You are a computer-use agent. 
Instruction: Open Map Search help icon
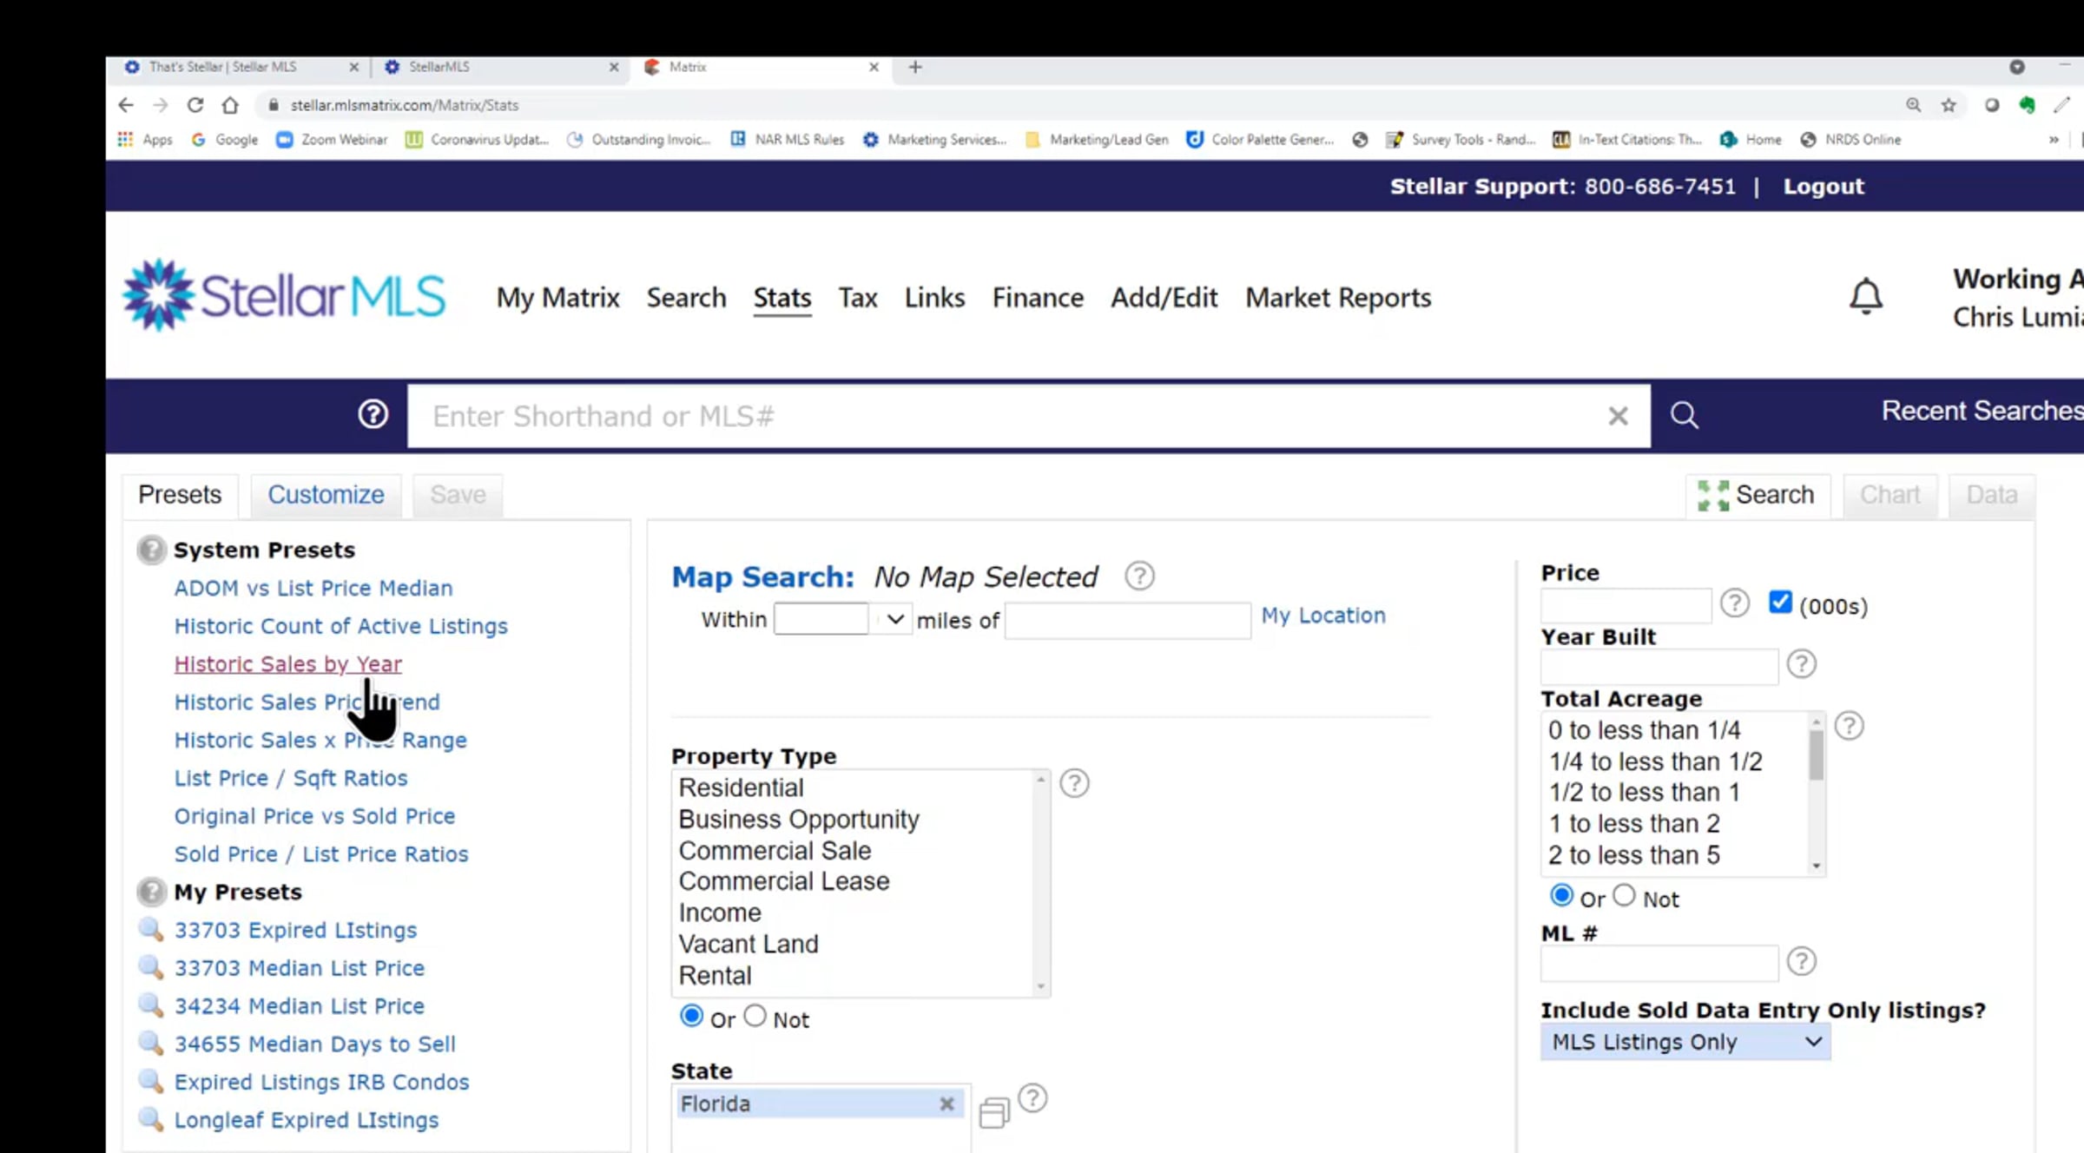click(1139, 576)
